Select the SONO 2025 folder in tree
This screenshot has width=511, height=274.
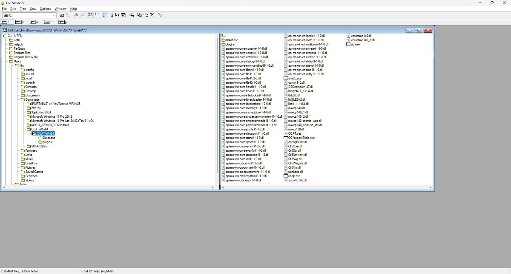36,146
